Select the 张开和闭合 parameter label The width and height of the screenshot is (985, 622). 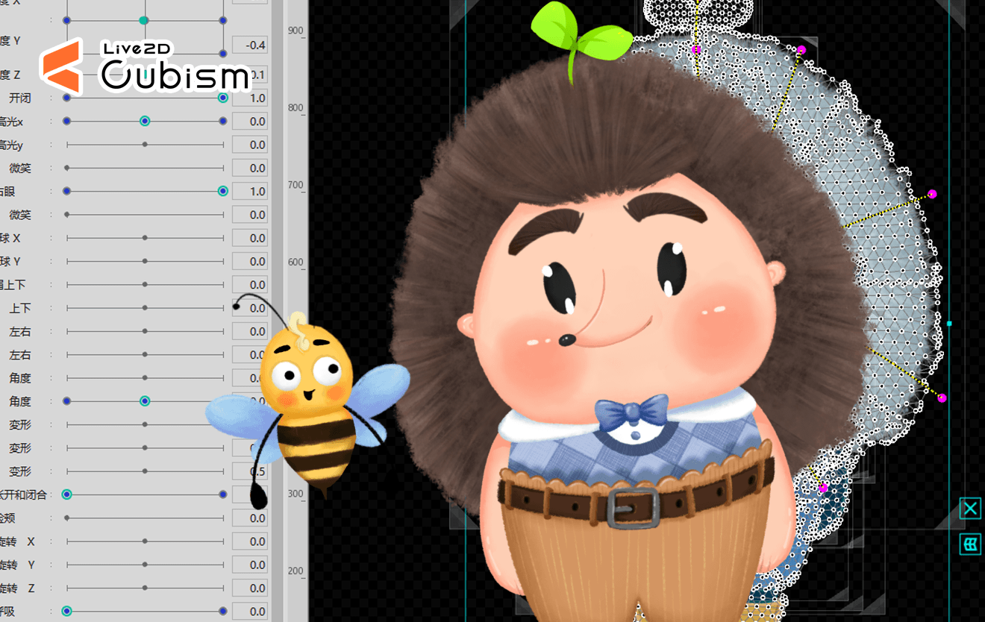pyautogui.click(x=23, y=494)
